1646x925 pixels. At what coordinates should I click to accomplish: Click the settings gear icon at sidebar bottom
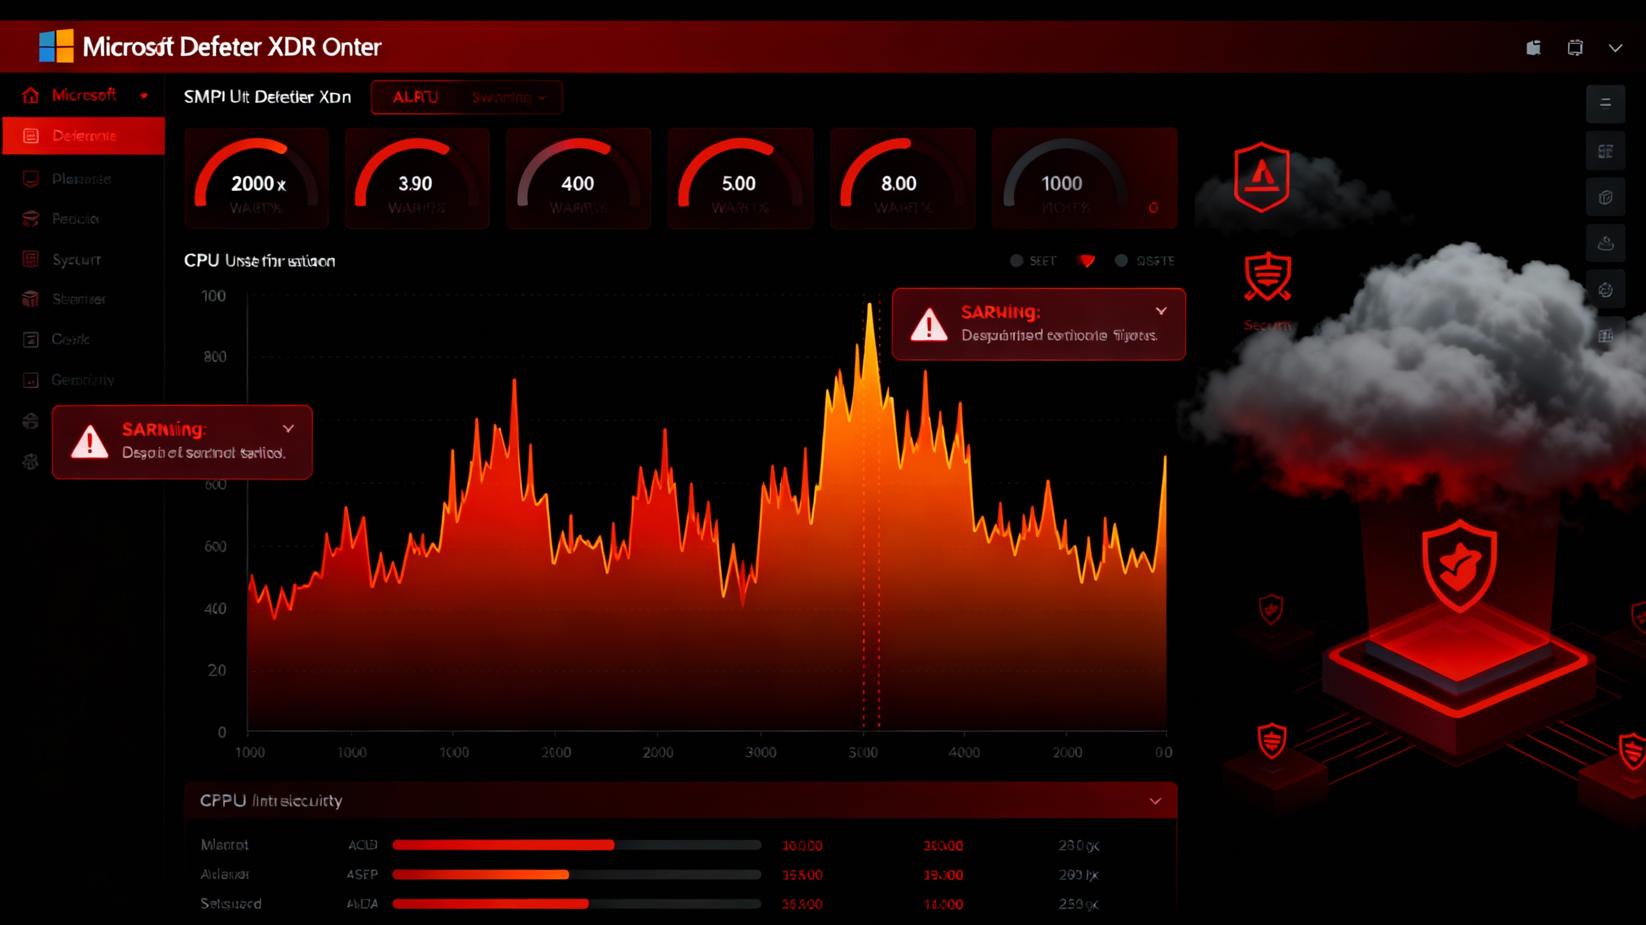[30, 461]
